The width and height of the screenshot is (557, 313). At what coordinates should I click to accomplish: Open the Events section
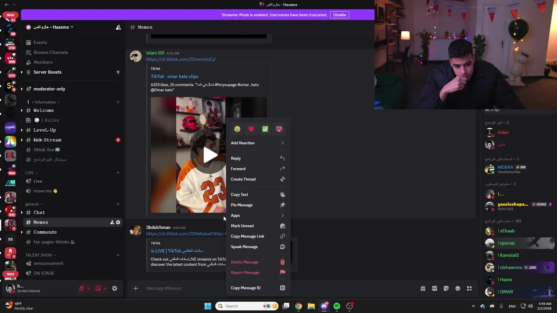tap(73, 43)
